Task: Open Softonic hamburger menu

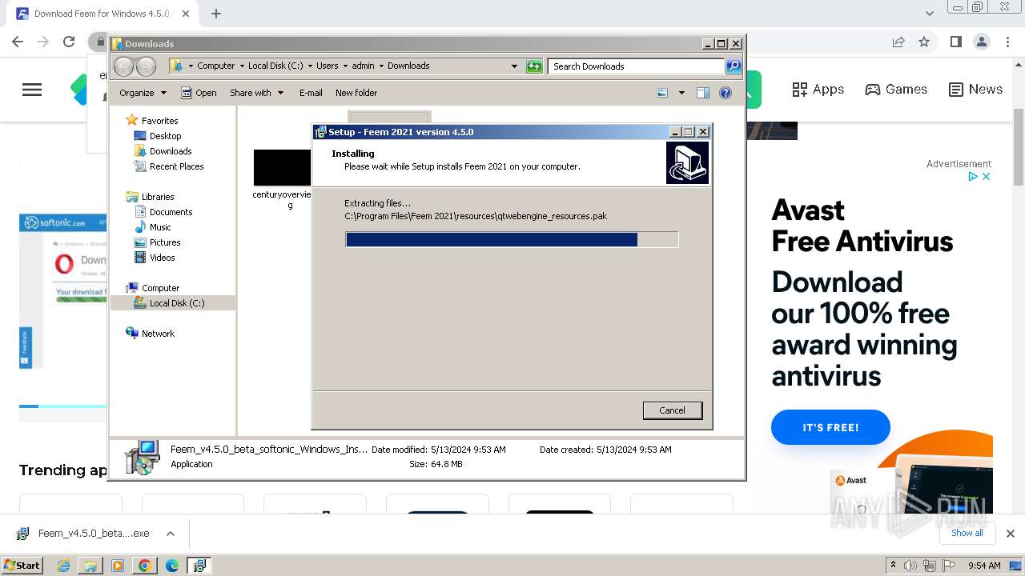Action: pos(32,90)
